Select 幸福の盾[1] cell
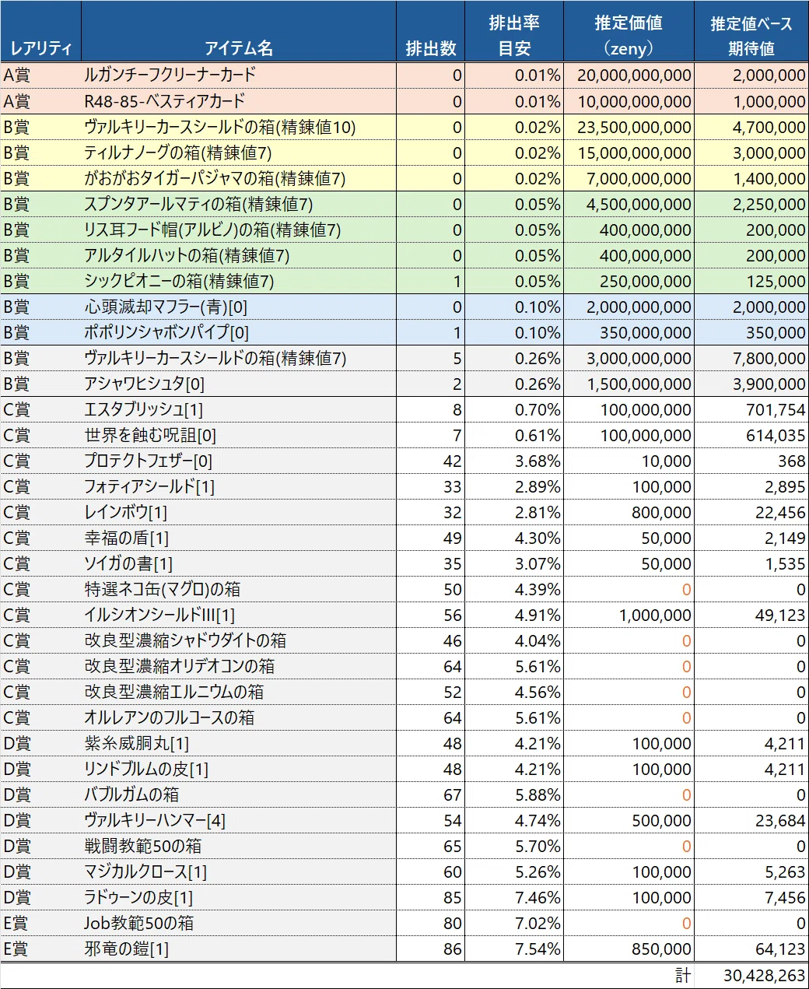809x989 pixels. click(x=239, y=538)
